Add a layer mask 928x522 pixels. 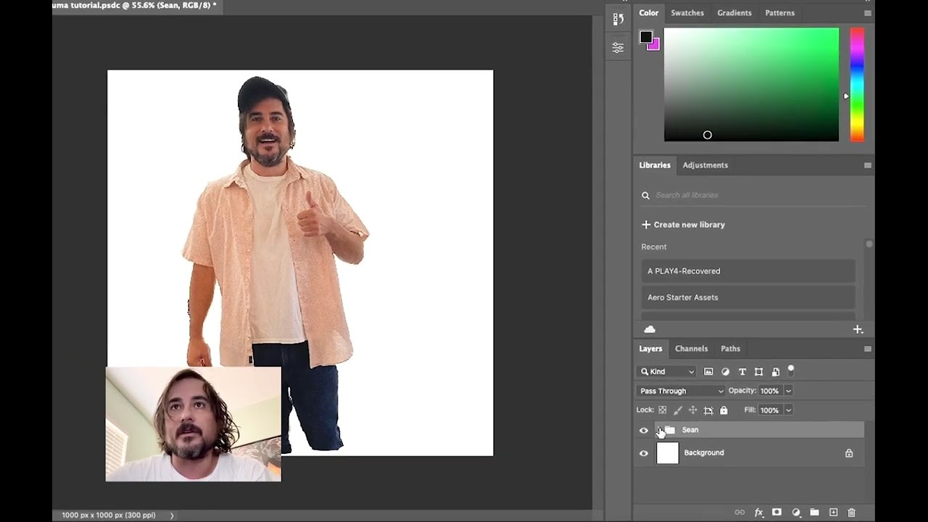tap(776, 513)
